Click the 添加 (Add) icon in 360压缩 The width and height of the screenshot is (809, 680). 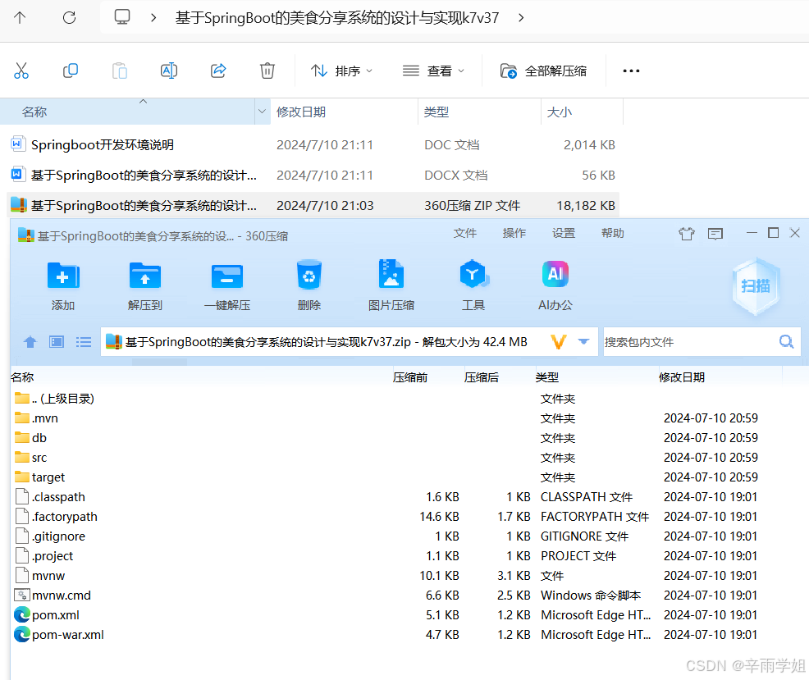[x=63, y=276]
